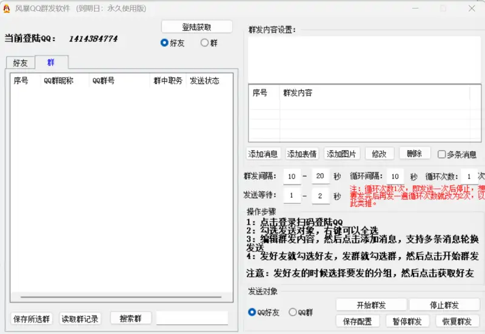The image size is (485, 334).
Task: Click the 添加消息 button
Action: (x=263, y=154)
